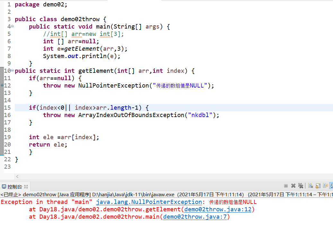Click the console monitor icon beside 控制台
This screenshot has height=236, width=333.
pos(4,187)
